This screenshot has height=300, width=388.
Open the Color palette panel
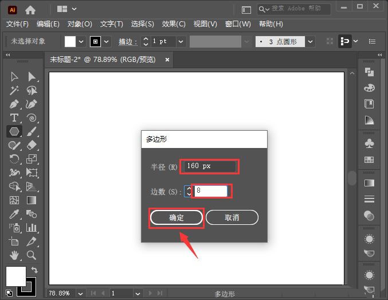pyautogui.click(x=369, y=88)
